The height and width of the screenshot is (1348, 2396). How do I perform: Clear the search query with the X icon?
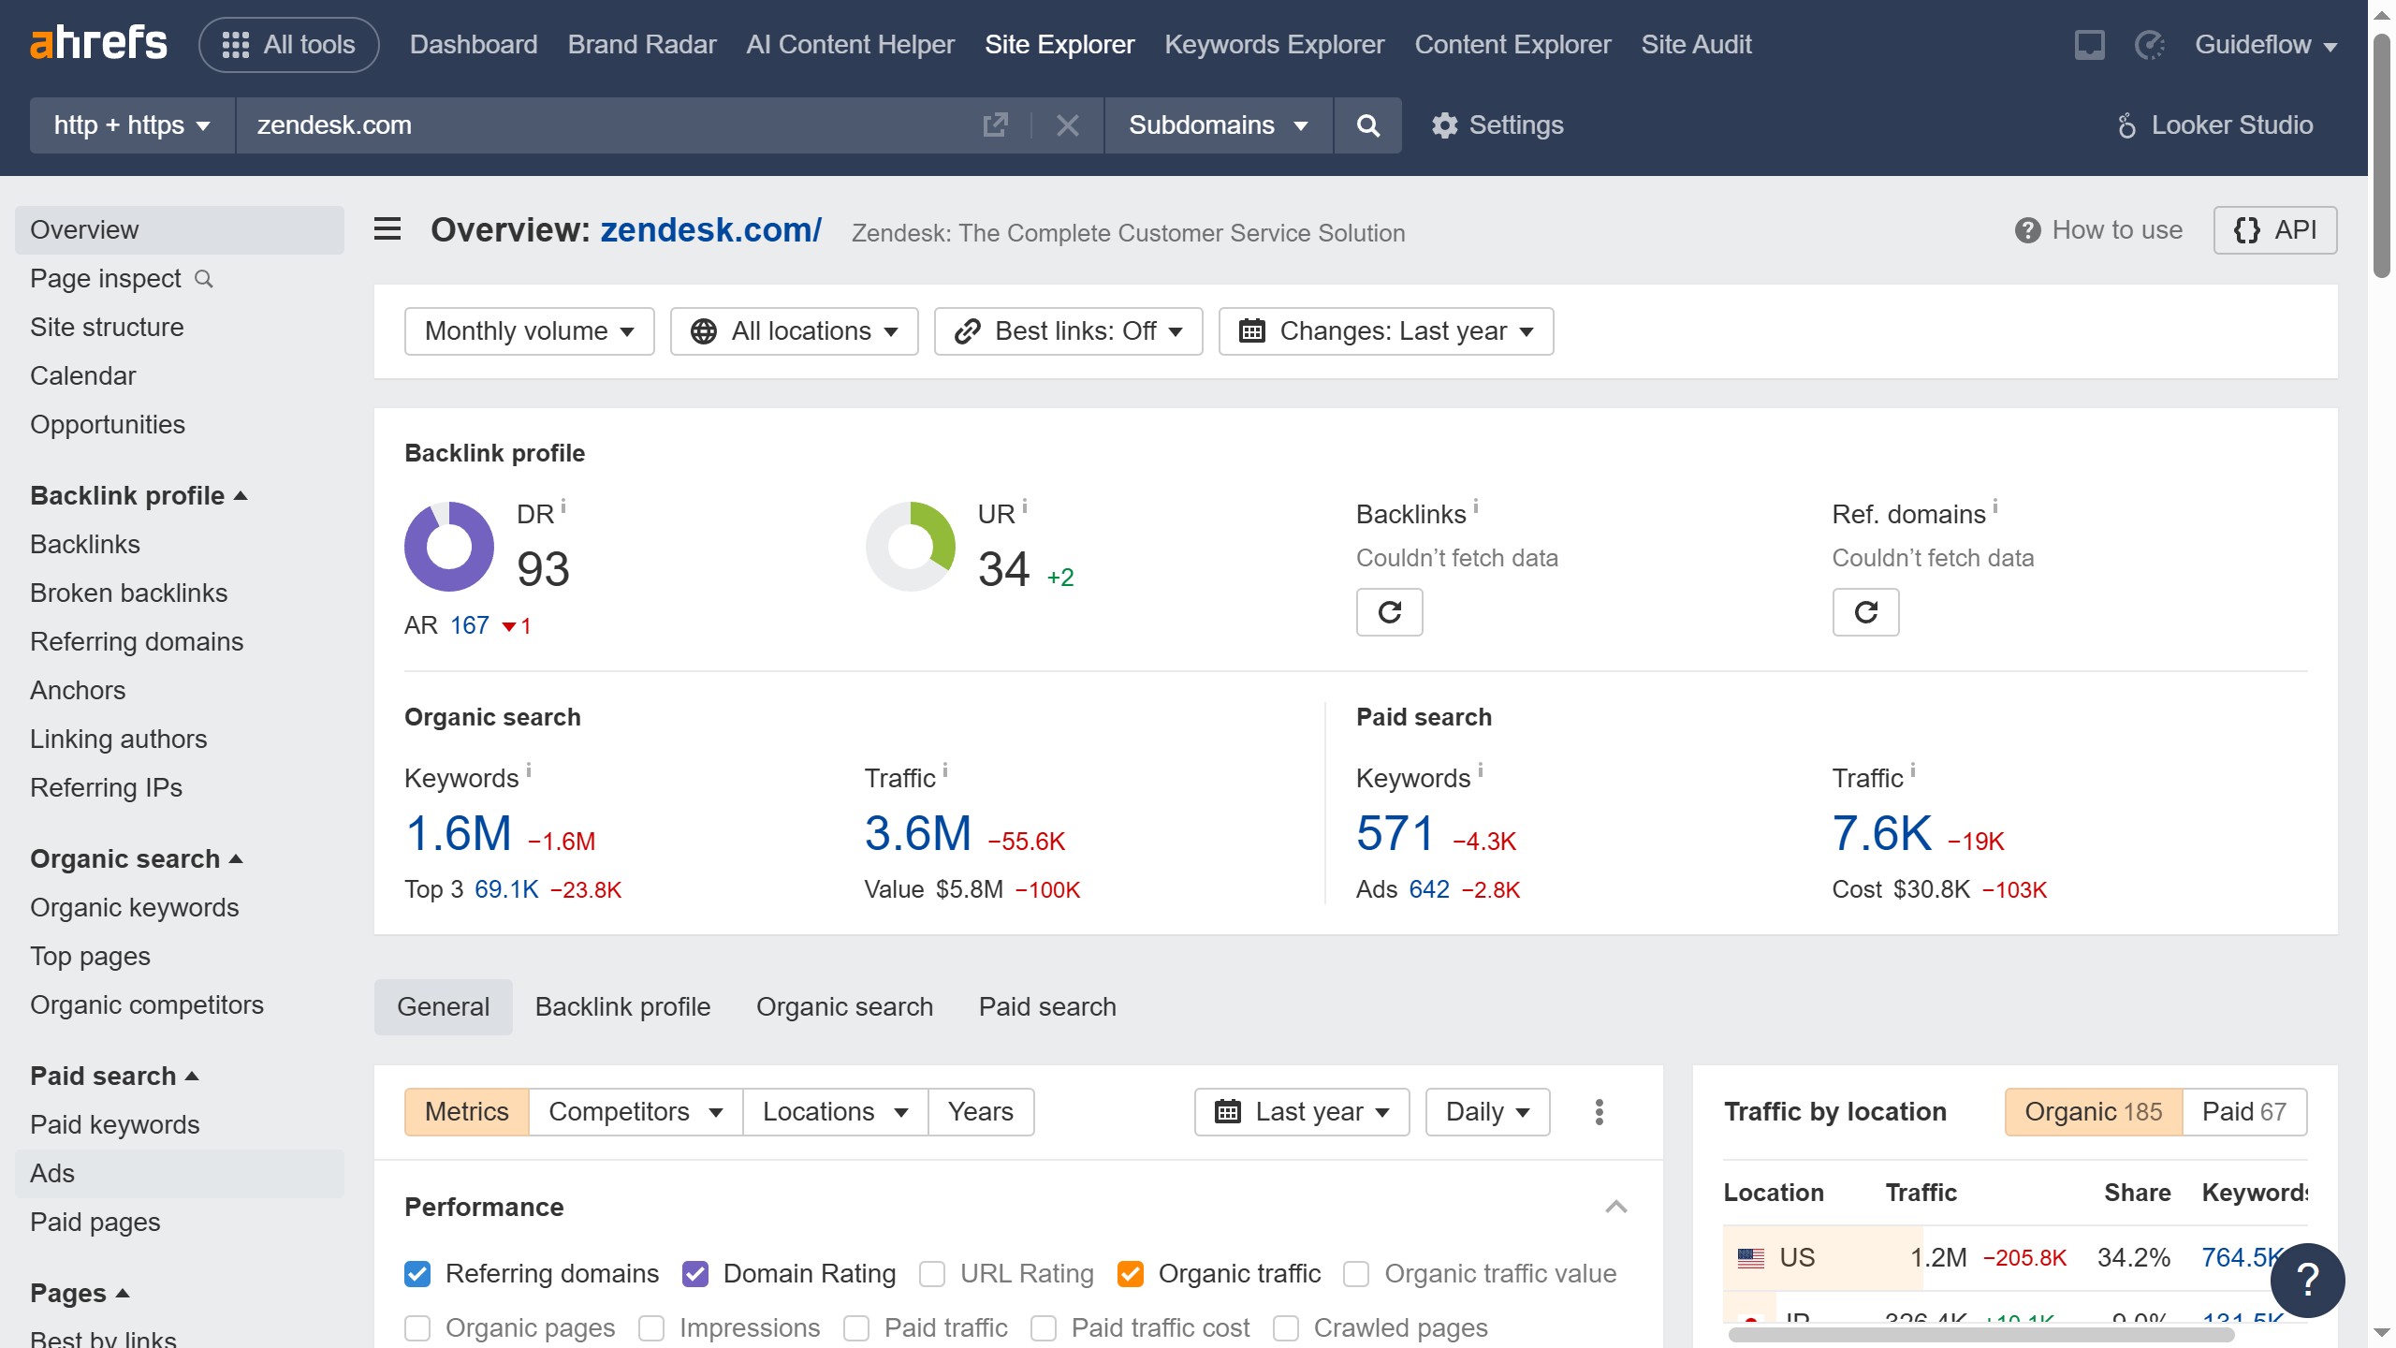click(1067, 125)
